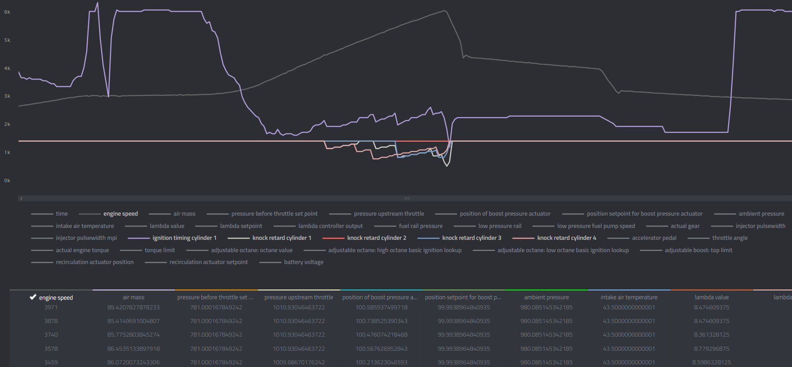
Task: Click the purple line marker for ignition timing cylinder 1
Action: click(x=139, y=238)
